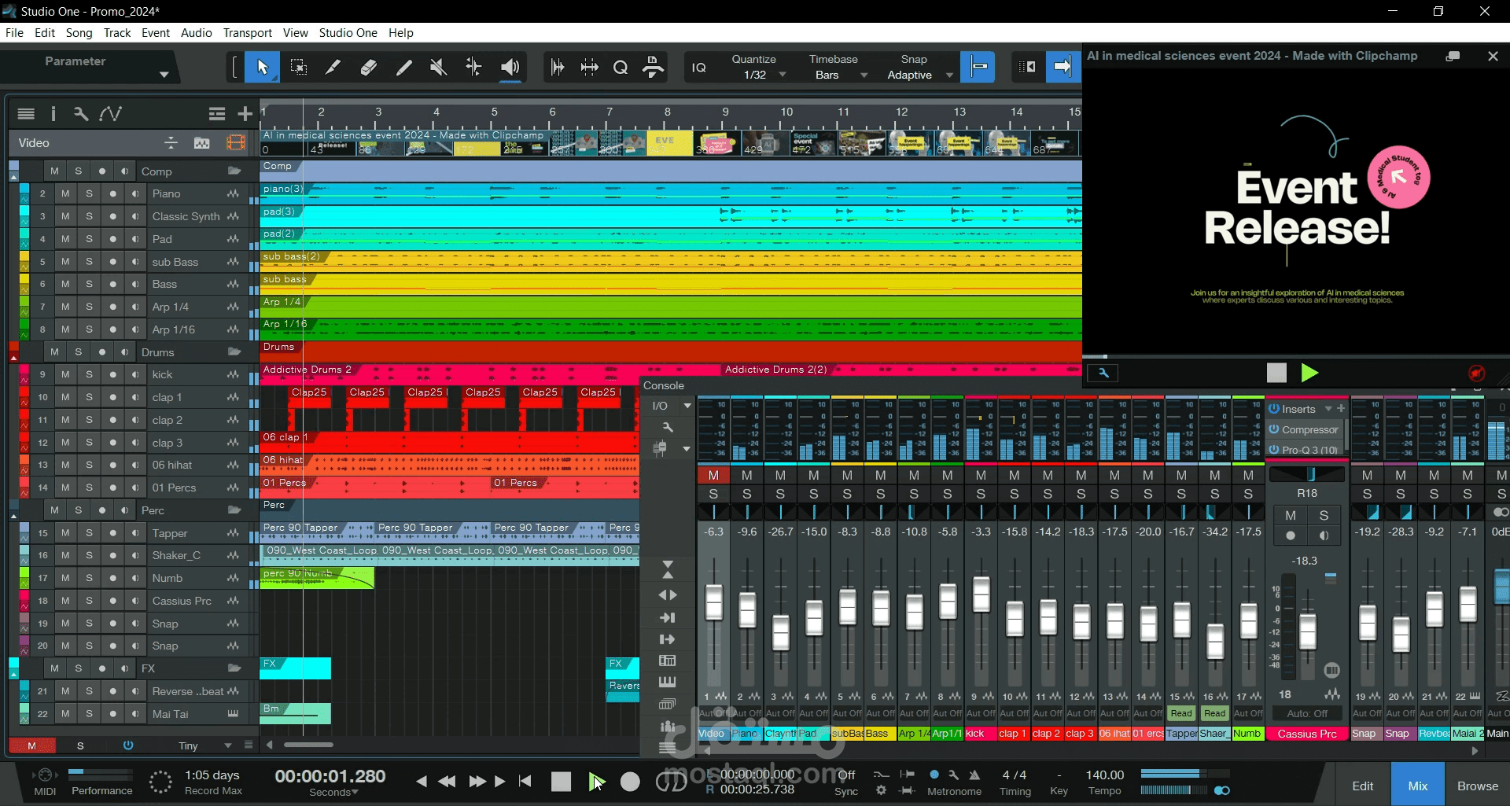Record-arm the kick track
Viewport: 1510px width, 806px height.
point(112,374)
